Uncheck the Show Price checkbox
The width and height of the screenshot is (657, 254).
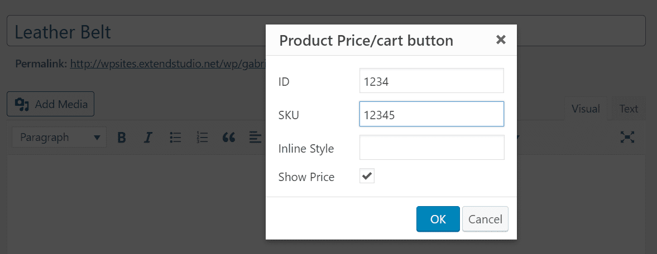[367, 176]
